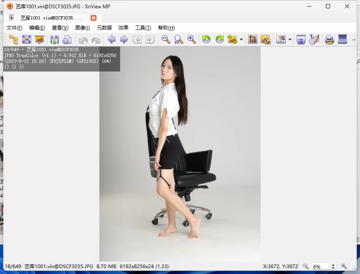The image size is (360, 274).
Task: Toggle fullscreen view from the toolbar
Action: [x=27, y=40]
